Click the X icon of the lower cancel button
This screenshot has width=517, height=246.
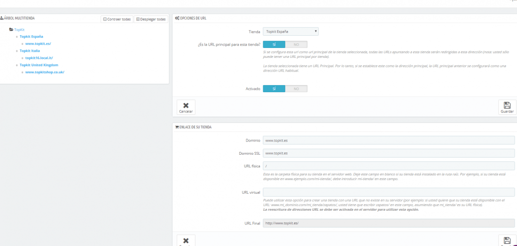point(186,241)
